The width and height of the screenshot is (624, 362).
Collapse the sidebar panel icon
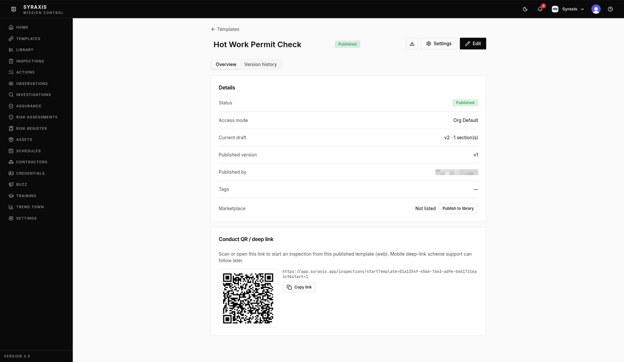pyautogui.click(x=14, y=9)
